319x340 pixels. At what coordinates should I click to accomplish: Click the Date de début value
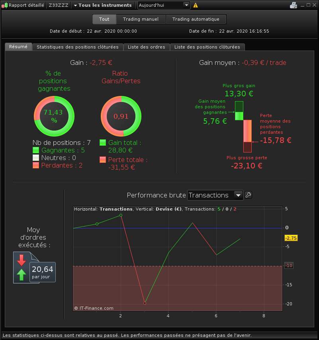[112, 31]
